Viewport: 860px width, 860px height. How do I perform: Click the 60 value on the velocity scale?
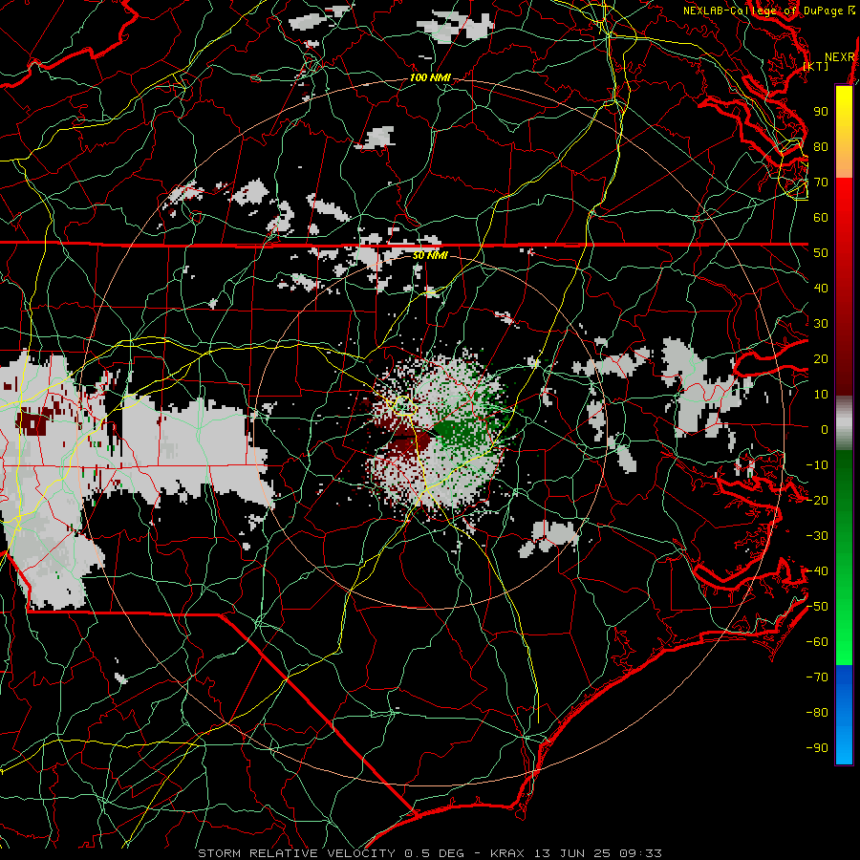coord(821,217)
